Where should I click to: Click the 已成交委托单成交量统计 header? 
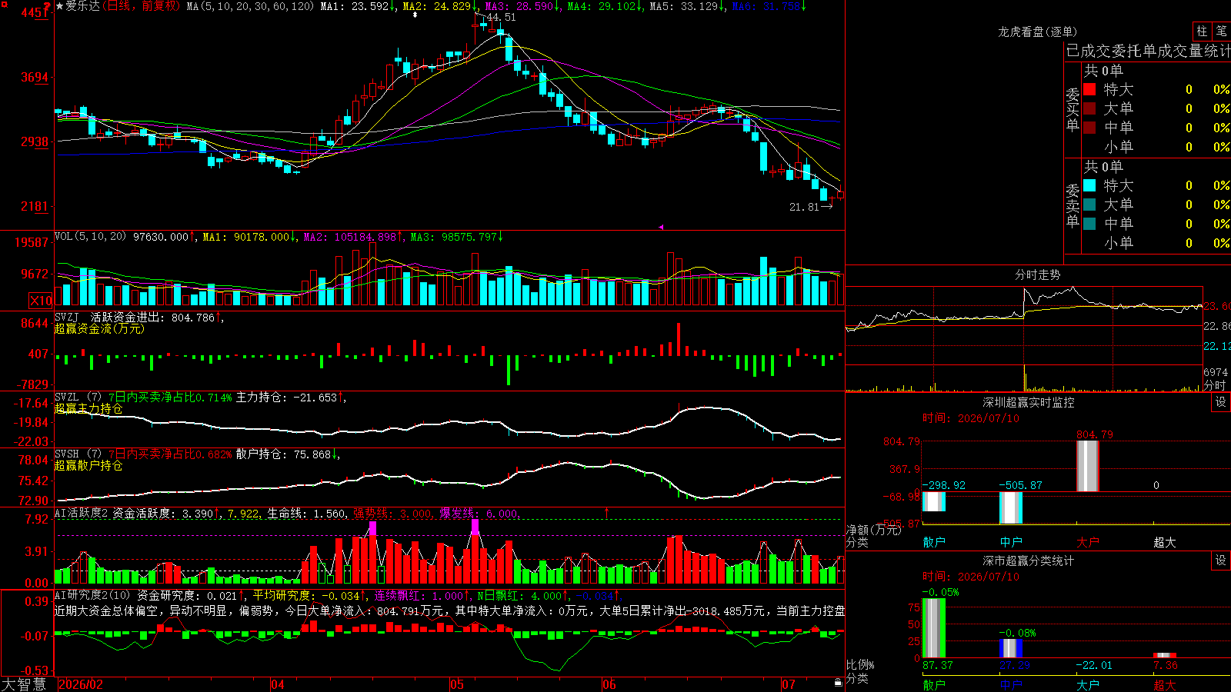pyautogui.click(x=1148, y=51)
